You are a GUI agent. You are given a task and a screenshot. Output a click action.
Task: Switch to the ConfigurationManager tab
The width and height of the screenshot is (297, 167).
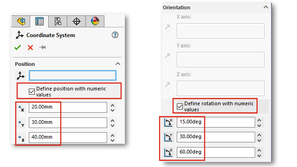click(58, 21)
